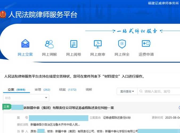
Task: Open the 网上立案 envelope icon
Action: coord(25,43)
